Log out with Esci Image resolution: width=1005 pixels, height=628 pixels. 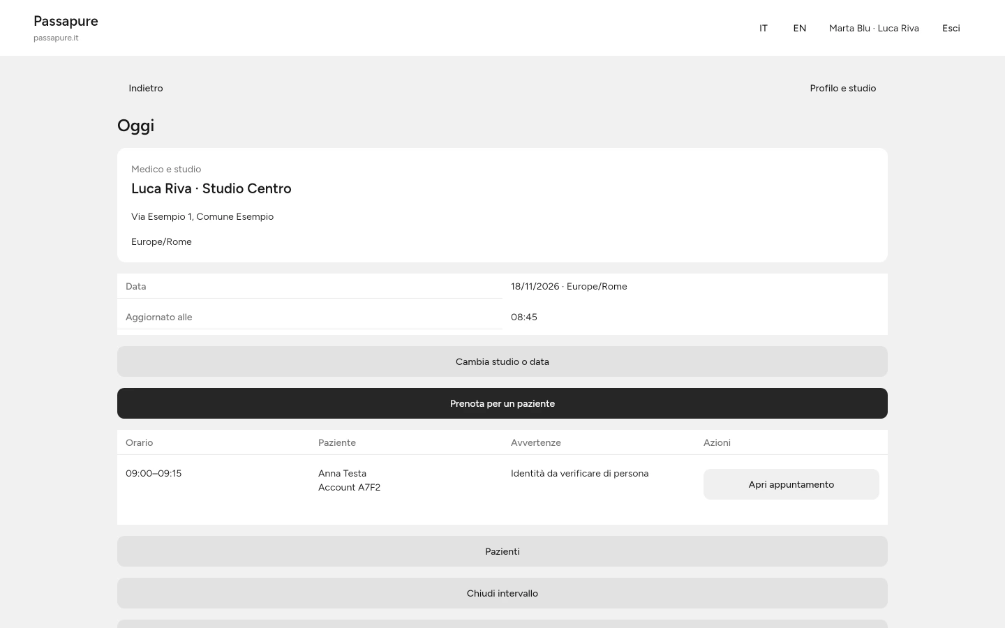951,28
